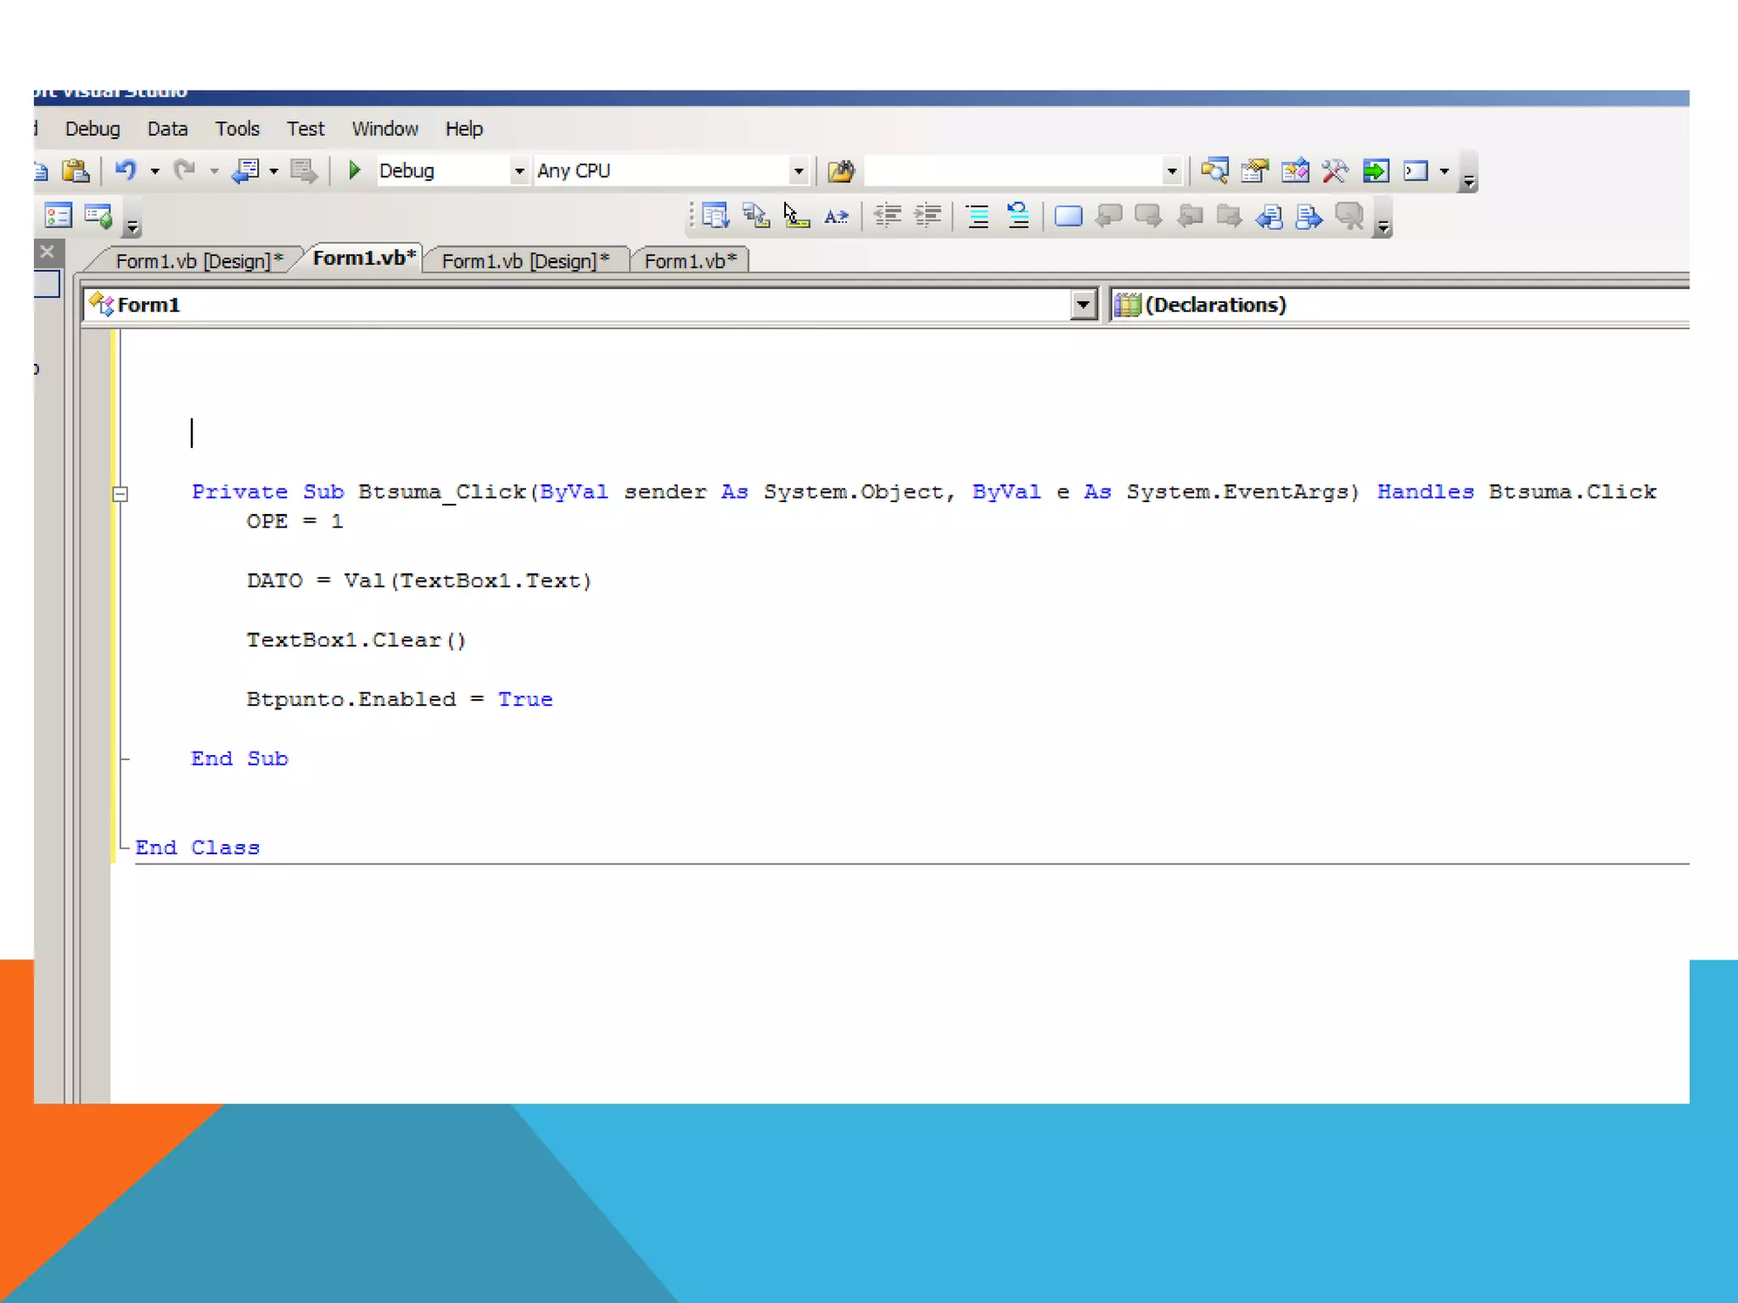Open the Toolbox hammer-and-wrench icon
Image resolution: width=1738 pixels, height=1303 pixels.
1335,171
